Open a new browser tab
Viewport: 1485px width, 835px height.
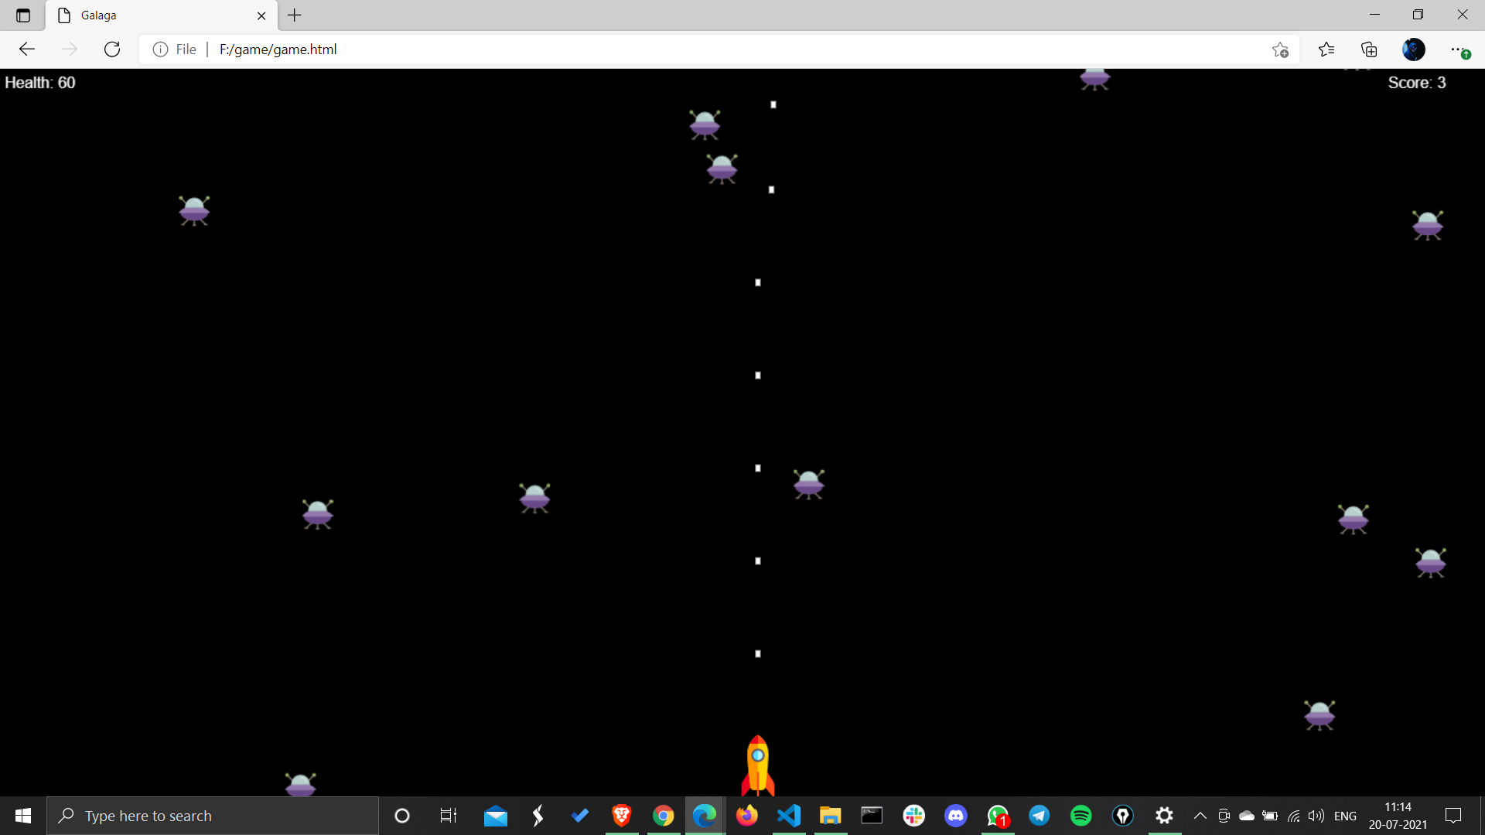coord(295,15)
